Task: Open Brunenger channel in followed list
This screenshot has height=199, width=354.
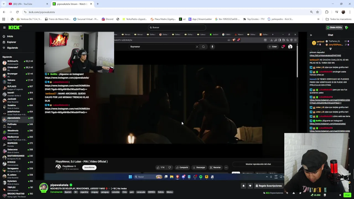Action: (17, 75)
